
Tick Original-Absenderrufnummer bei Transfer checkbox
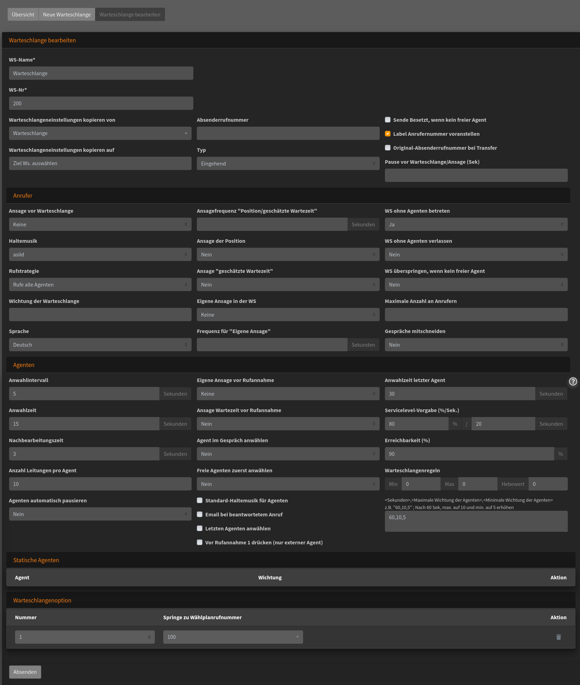[x=388, y=148]
